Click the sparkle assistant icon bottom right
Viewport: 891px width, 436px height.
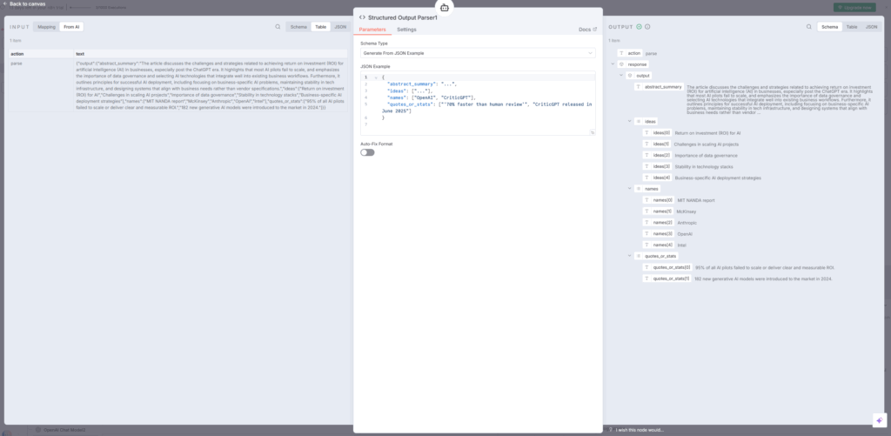pyautogui.click(x=878, y=419)
